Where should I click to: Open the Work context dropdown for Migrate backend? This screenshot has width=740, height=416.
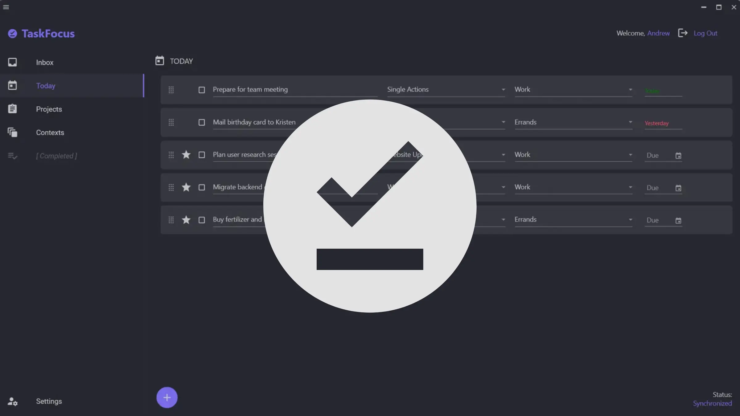coord(631,187)
